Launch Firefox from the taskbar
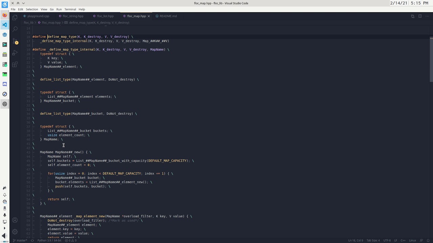Viewport: 433px width, 243px height. point(5,15)
